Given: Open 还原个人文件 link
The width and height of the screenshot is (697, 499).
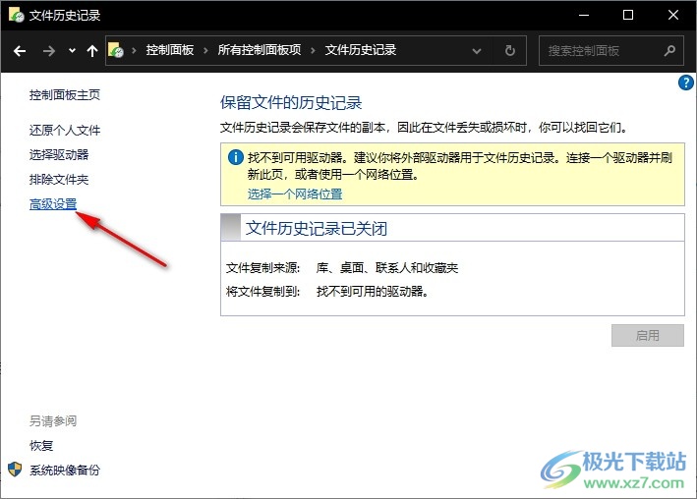Looking at the screenshot, I should pyautogui.click(x=65, y=131).
